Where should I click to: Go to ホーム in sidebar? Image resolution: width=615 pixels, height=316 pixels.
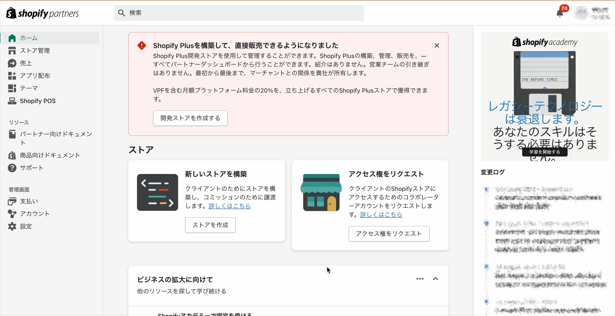click(51, 38)
